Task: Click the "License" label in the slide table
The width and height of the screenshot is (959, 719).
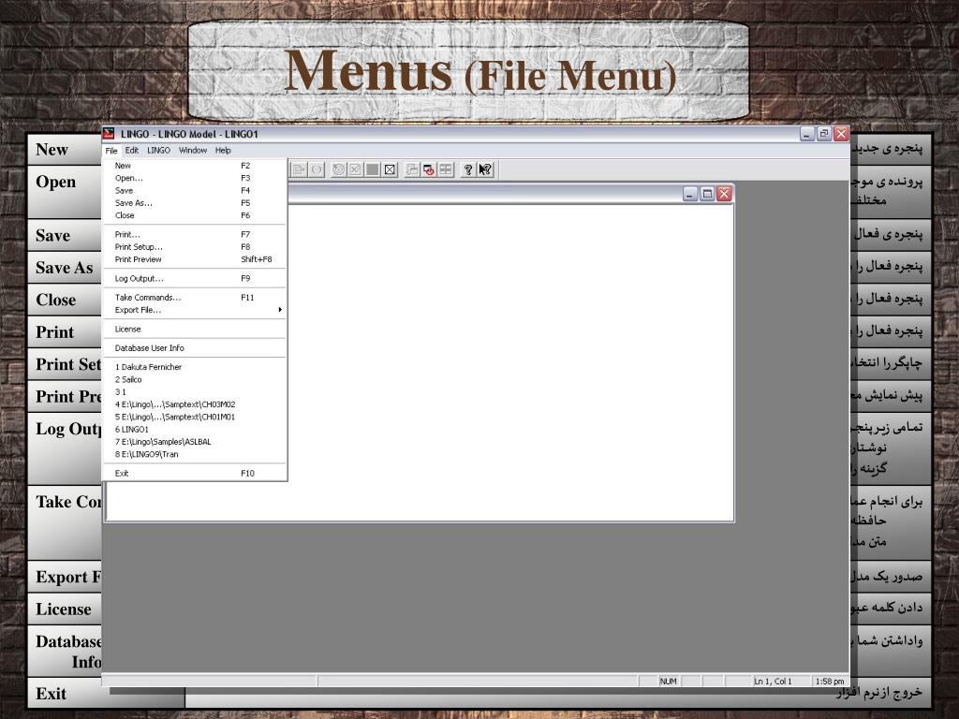Action: [63, 609]
